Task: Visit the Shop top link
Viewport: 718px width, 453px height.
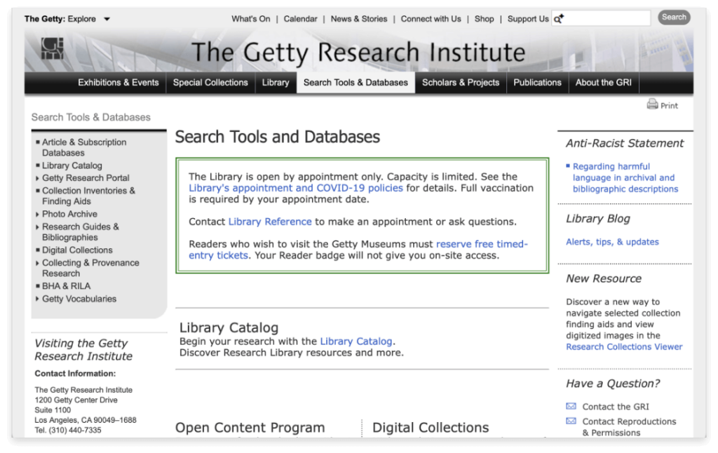Action: pyautogui.click(x=484, y=19)
